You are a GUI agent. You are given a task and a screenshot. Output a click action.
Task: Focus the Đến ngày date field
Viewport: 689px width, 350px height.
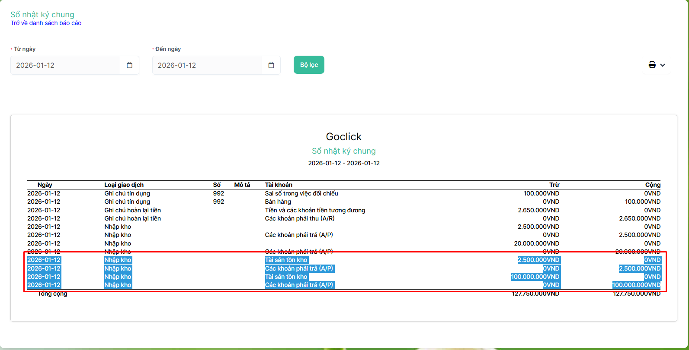point(207,65)
